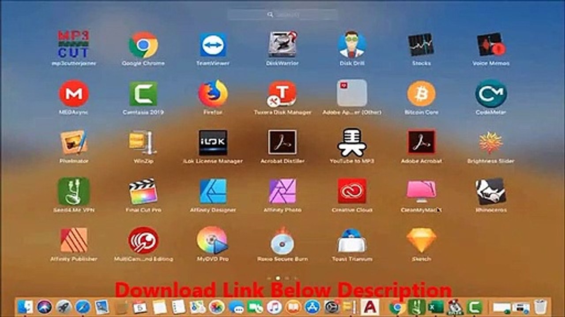The height and width of the screenshot is (317, 565).
Task: Open iTunes from the Dock
Action: click(x=274, y=306)
